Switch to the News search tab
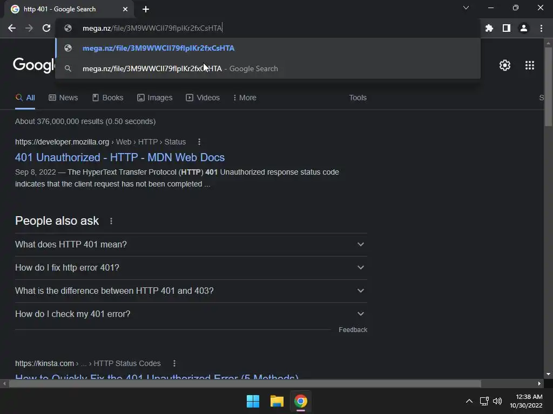Screen dimensions: 553x414 tap(64, 98)
